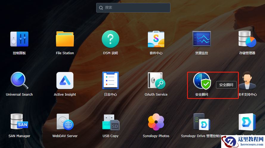Open 技术支持中心 support agent icon
This screenshot has width=265, height=148.
point(247,80)
